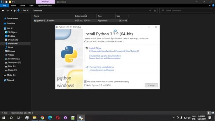The image size is (215, 121).
Task: Go back in File Explorer
Action: click(3, 10)
